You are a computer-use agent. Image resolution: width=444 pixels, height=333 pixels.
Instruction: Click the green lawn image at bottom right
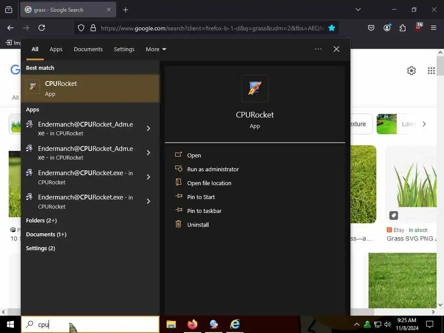point(403,281)
